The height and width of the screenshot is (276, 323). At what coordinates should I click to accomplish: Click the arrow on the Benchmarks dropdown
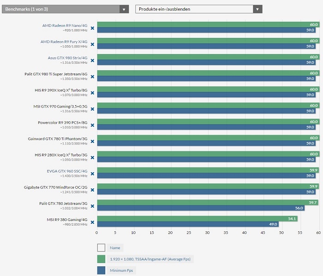click(124, 9)
